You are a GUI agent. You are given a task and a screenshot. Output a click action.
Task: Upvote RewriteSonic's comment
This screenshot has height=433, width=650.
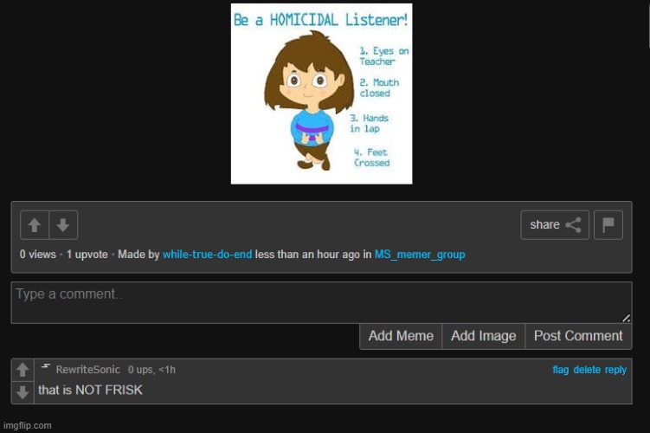[23, 370]
